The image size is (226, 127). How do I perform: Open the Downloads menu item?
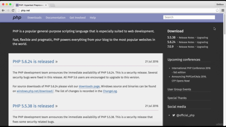tap(35, 18)
